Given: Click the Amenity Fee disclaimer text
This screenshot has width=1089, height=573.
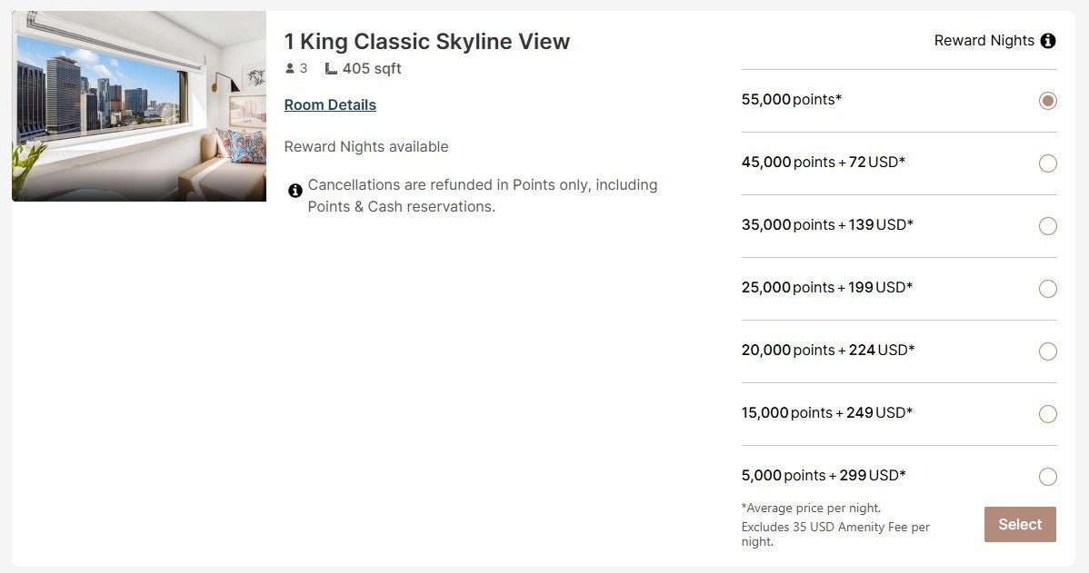Looking at the screenshot, I should coord(834,527).
